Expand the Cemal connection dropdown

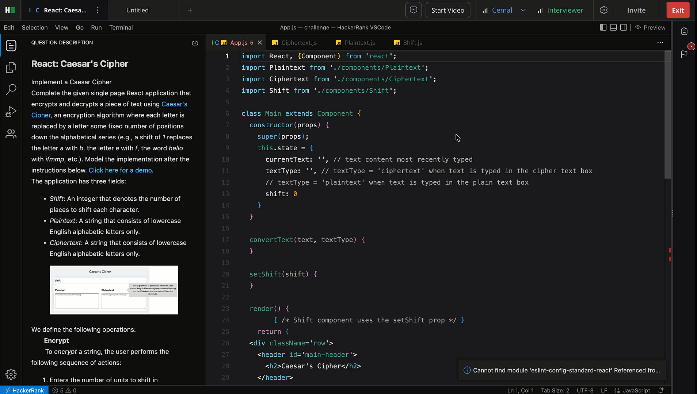523,10
